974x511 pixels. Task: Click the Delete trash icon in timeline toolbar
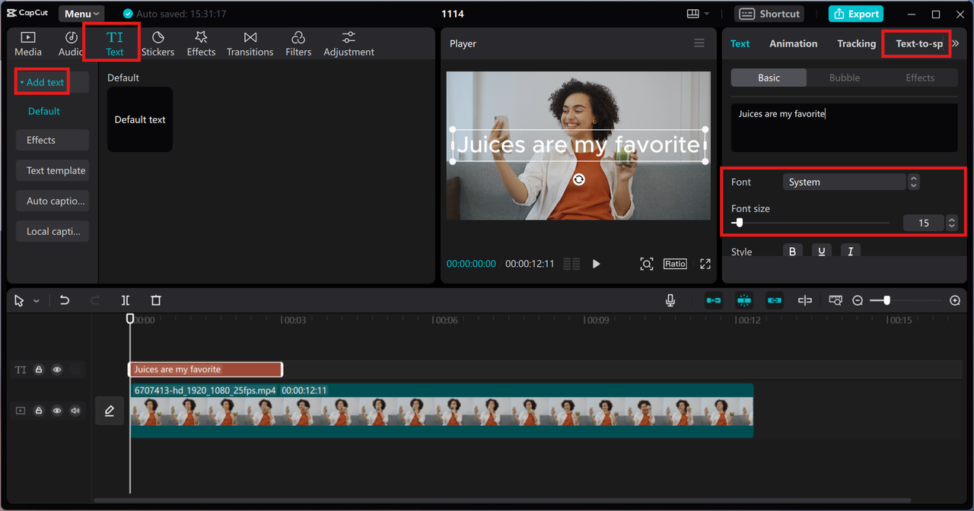(x=156, y=300)
